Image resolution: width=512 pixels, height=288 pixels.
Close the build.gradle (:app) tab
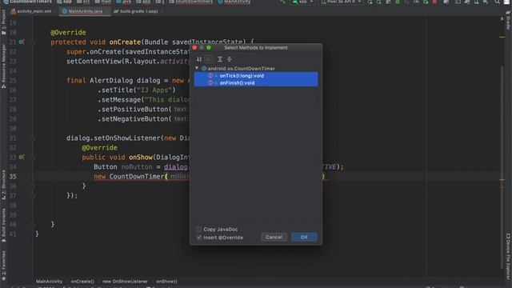pyautogui.click(x=162, y=11)
